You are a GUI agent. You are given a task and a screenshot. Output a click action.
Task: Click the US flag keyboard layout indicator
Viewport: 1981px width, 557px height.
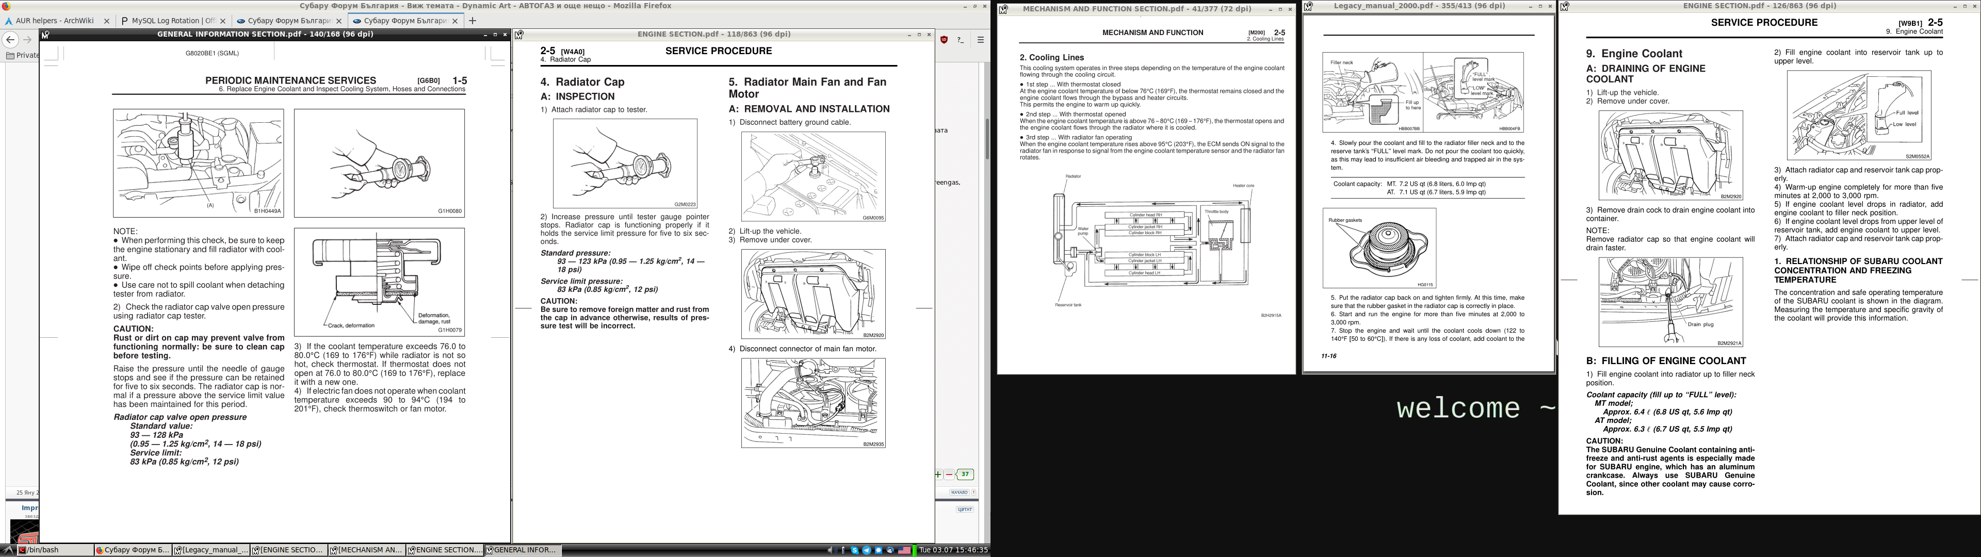[x=904, y=550]
